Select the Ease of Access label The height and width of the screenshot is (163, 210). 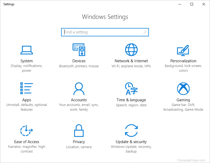coord(27,142)
